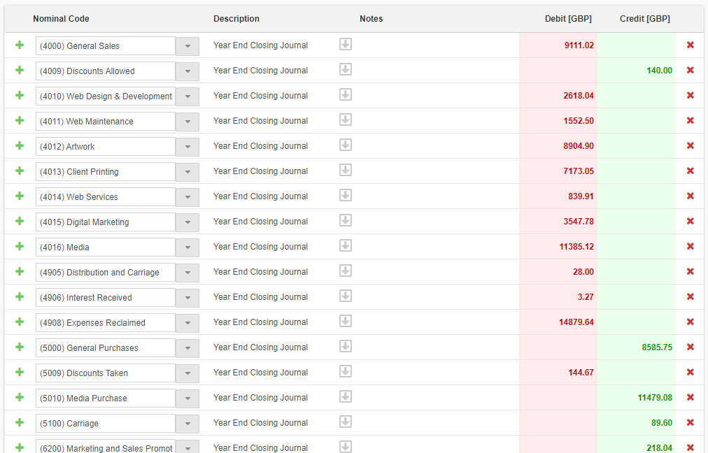Click the green plus icon beside General Sales

[20, 45]
